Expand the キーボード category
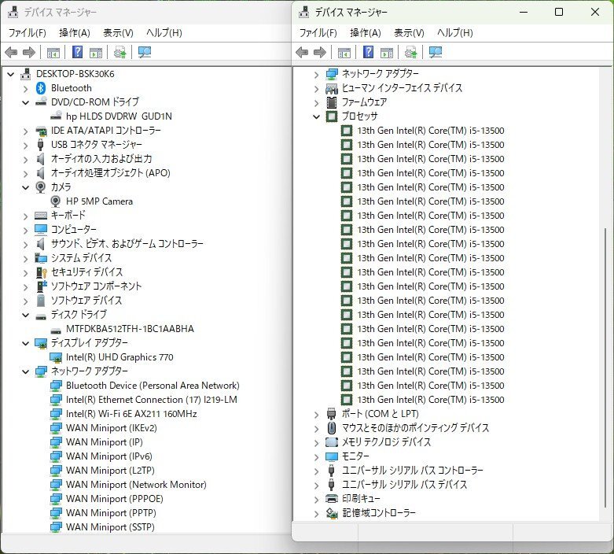This screenshot has height=554, width=614. click(x=26, y=216)
